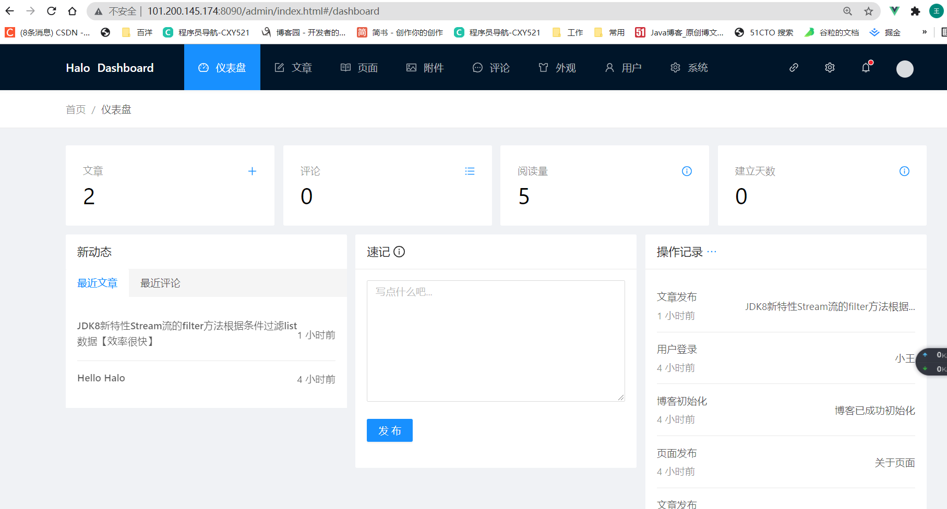The width and height of the screenshot is (947, 509).
Task: Click info icon on 建立天数 card
Action: click(904, 171)
